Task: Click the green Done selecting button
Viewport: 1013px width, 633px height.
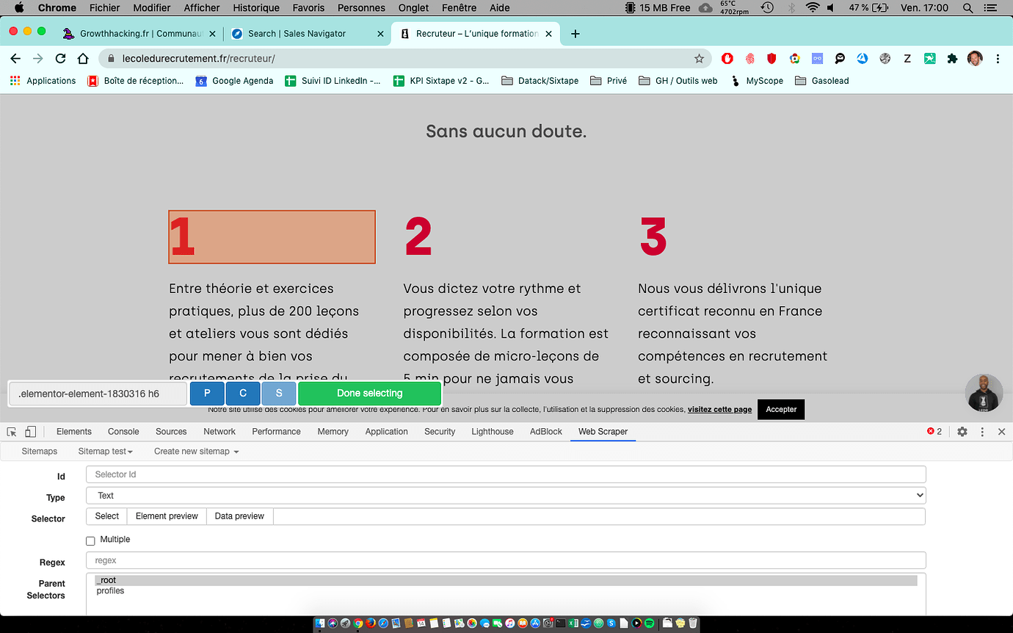Action: (370, 394)
